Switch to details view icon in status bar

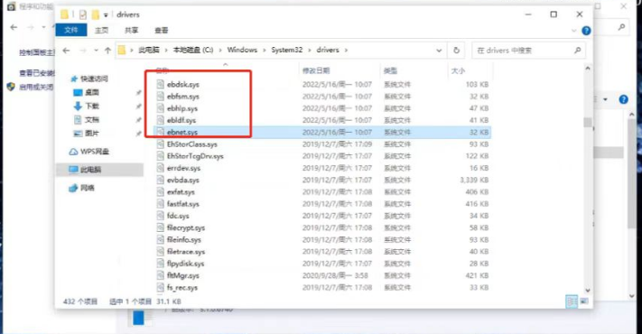coord(572,302)
